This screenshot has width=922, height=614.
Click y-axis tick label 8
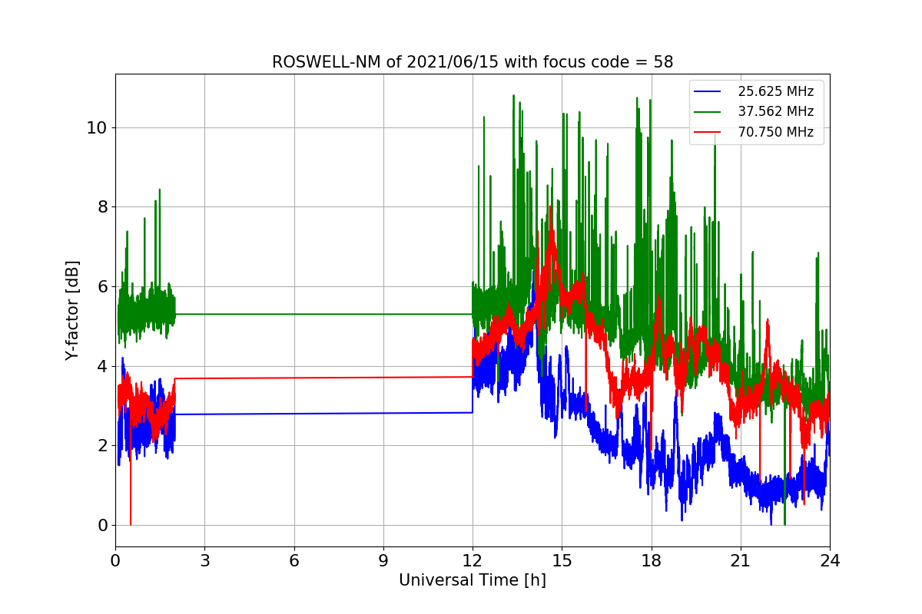(x=101, y=207)
